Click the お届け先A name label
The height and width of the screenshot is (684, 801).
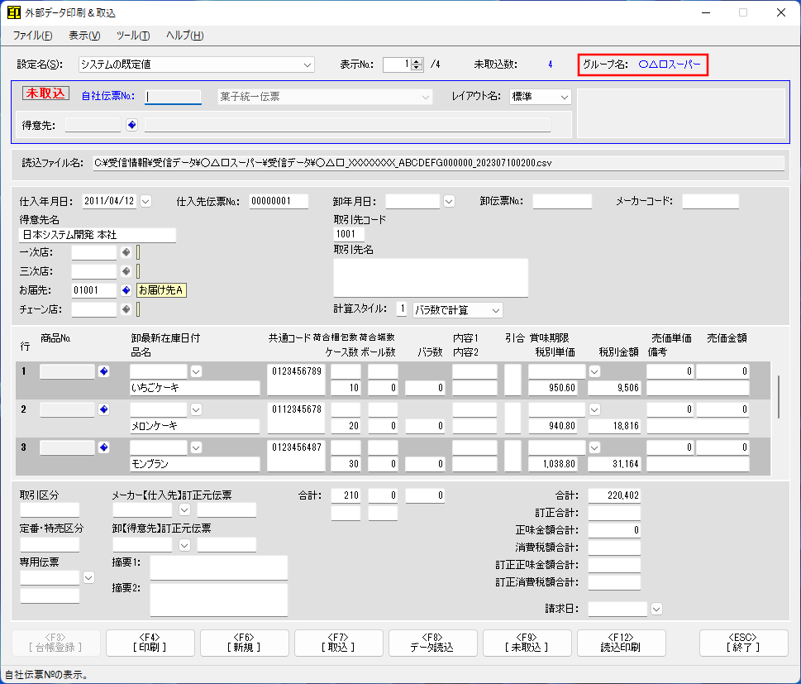point(161,290)
